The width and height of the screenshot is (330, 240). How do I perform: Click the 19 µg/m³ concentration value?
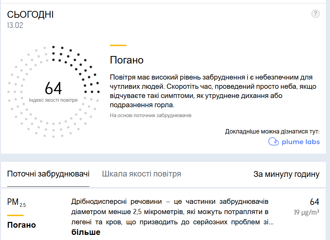coord(306,212)
